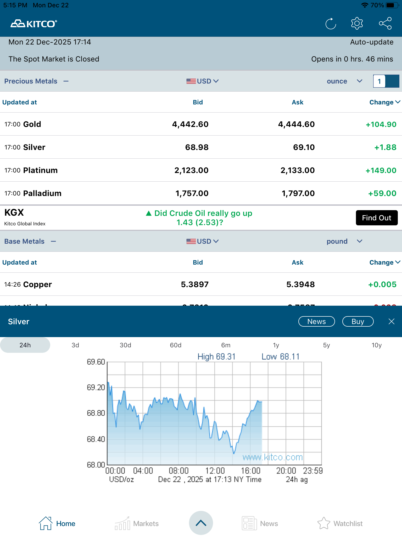Select the Platinum row
The image size is (402, 536).
click(201, 170)
